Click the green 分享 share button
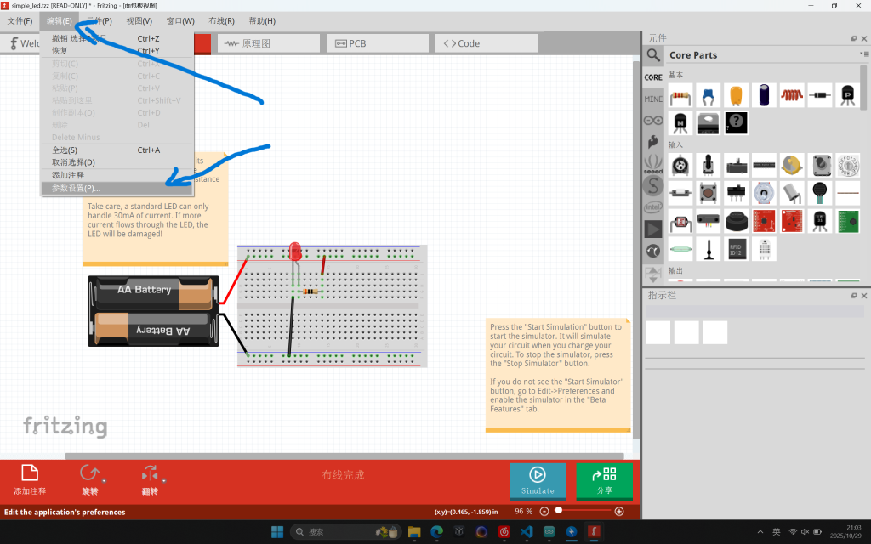Image resolution: width=871 pixels, height=544 pixels. pyautogui.click(x=604, y=481)
